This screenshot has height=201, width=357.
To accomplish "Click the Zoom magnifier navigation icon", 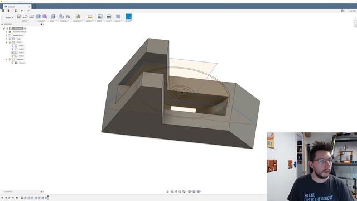I will click(184, 192).
